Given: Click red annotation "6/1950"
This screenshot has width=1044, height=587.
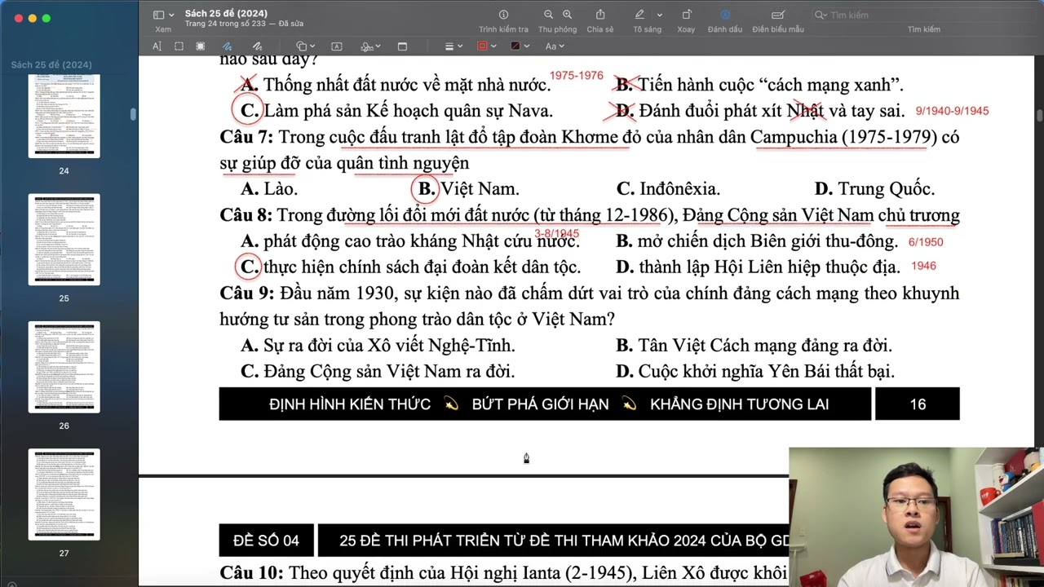Looking at the screenshot, I should click(926, 242).
